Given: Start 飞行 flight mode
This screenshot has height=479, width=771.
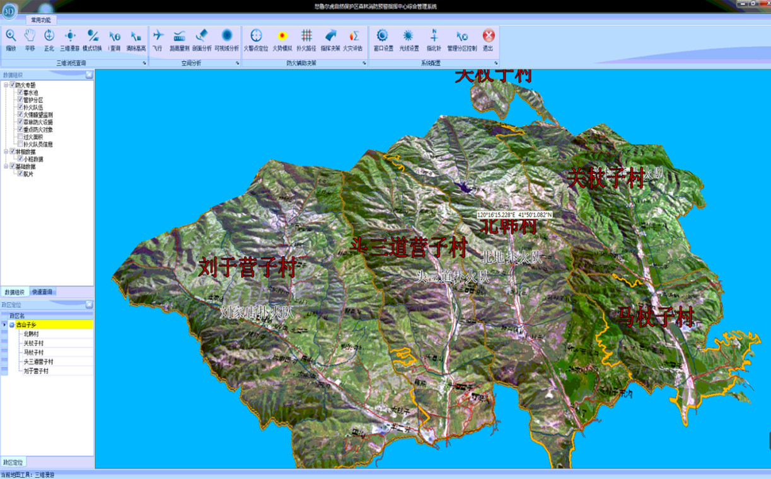Looking at the screenshot, I should coord(158,39).
